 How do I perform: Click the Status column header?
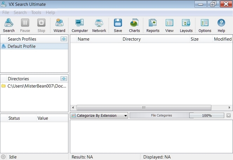coord(21,118)
